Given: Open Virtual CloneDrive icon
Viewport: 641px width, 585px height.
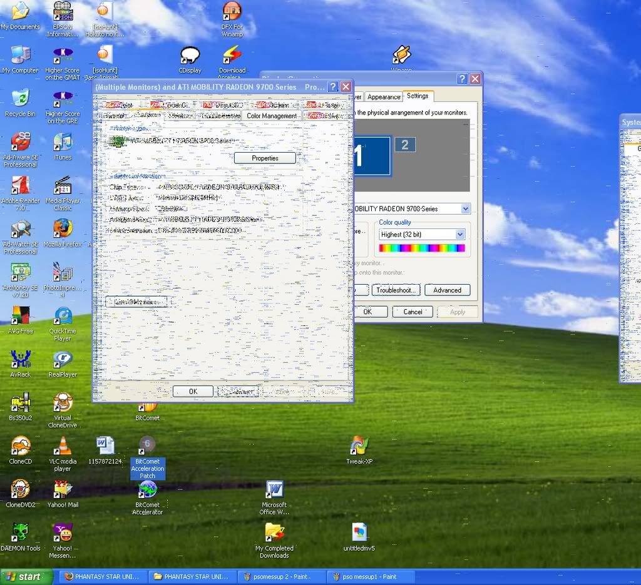Looking at the screenshot, I should (x=63, y=410).
